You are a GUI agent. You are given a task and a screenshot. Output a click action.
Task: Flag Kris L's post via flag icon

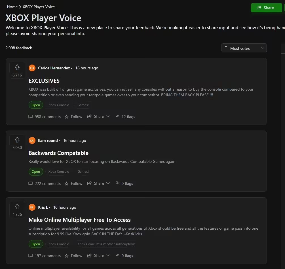pos(117,256)
